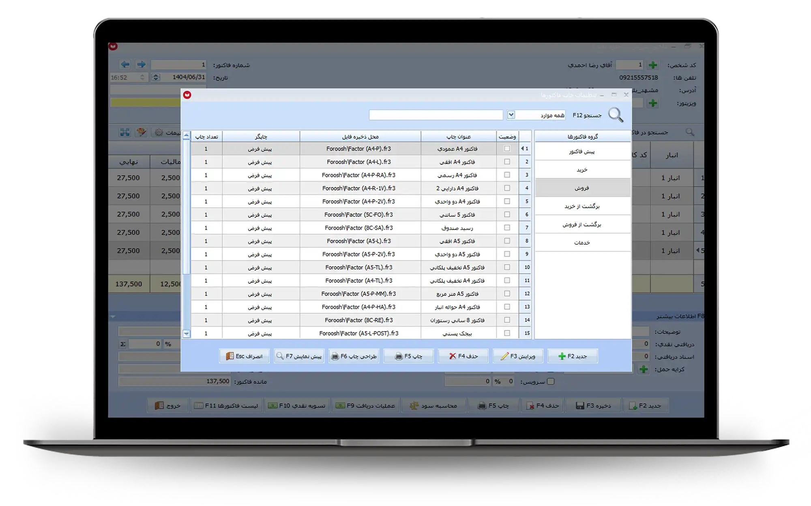Select 'برگشت از فروش' invoice group
The height and width of the screenshot is (506, 811).
pos(582,224)
